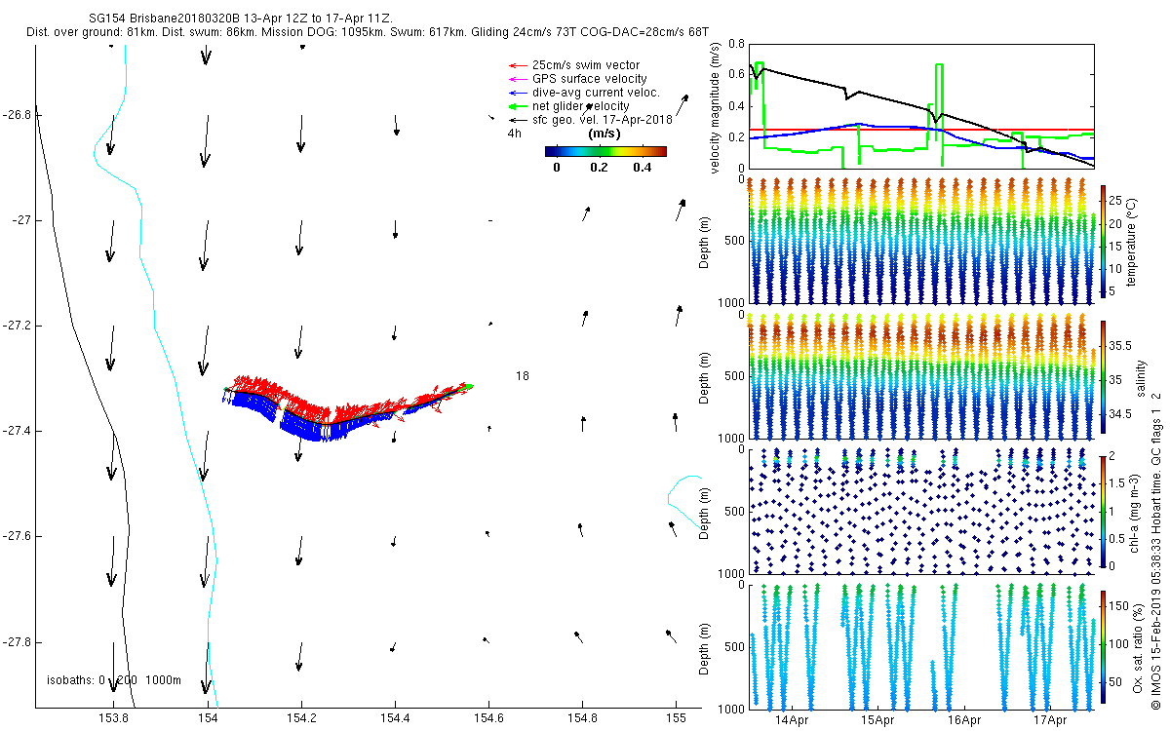Click the isobaths legend text
The width and height of the screenshot is (1170, 731).
114,680
